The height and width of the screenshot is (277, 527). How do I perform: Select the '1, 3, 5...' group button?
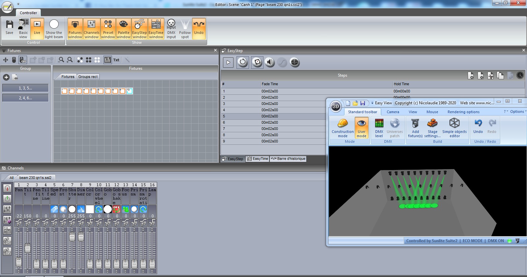point(25,88)
